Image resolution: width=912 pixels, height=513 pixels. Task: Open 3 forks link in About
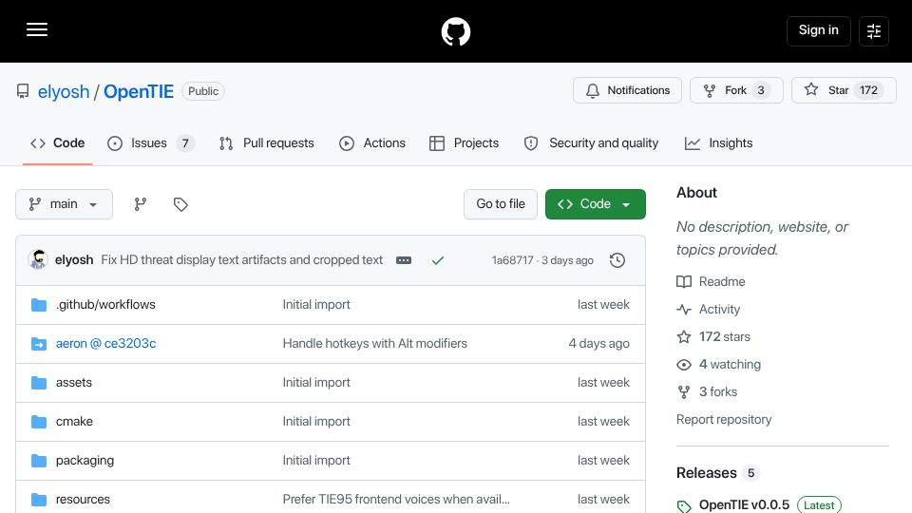pos(707,392)
